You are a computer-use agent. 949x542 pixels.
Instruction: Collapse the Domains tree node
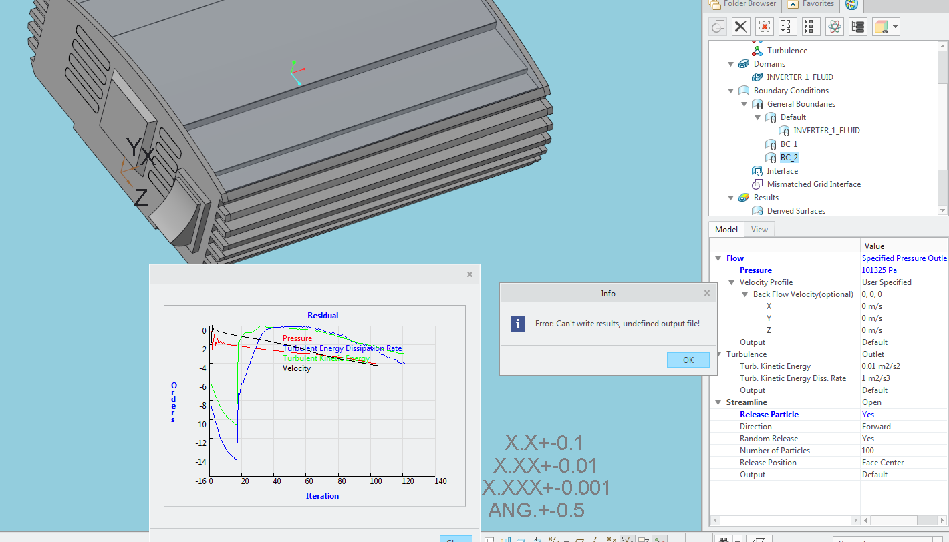pos(730,63)
